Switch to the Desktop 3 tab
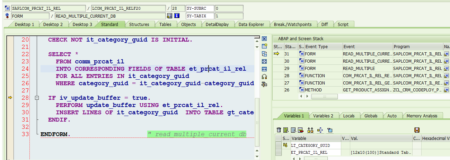Image resolution: width=450 pixels, height=160 pixels. click(x=82, y=24)
